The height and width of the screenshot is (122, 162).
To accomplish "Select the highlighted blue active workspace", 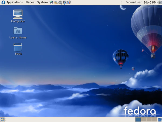I will tap(138, 120).
